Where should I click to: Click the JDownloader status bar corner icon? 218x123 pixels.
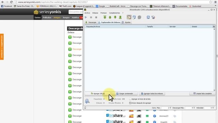point(85,108)
